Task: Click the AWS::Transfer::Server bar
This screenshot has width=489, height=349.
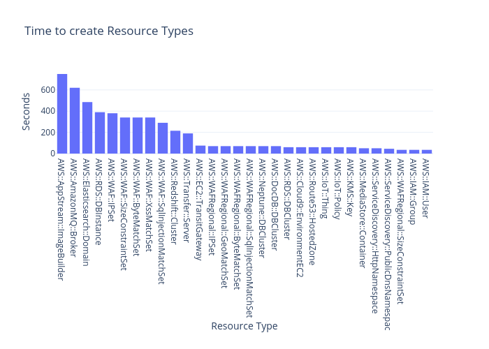Action: click(x=188, y=143)
